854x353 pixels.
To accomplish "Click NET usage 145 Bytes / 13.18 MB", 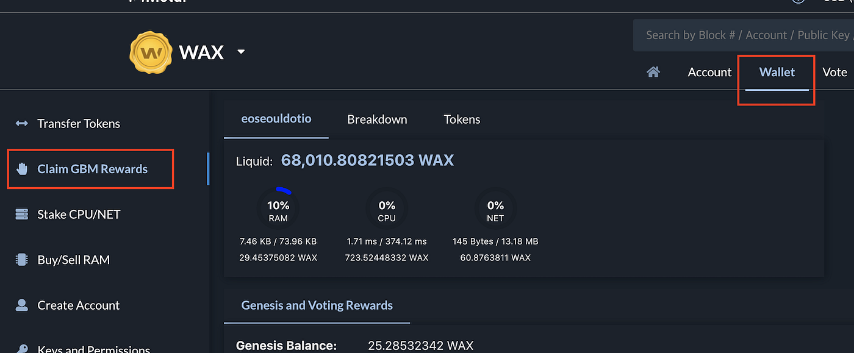I will pos(495,241).
